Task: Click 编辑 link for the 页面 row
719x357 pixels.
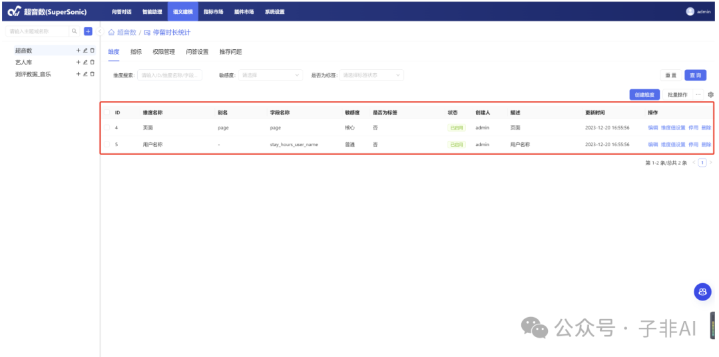Action: click(652, 127)
